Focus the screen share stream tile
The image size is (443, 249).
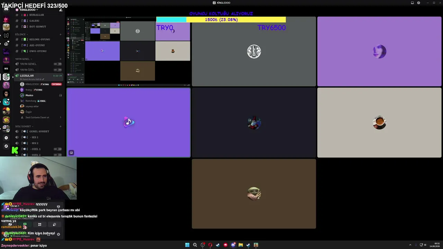(x=128, y=51)
